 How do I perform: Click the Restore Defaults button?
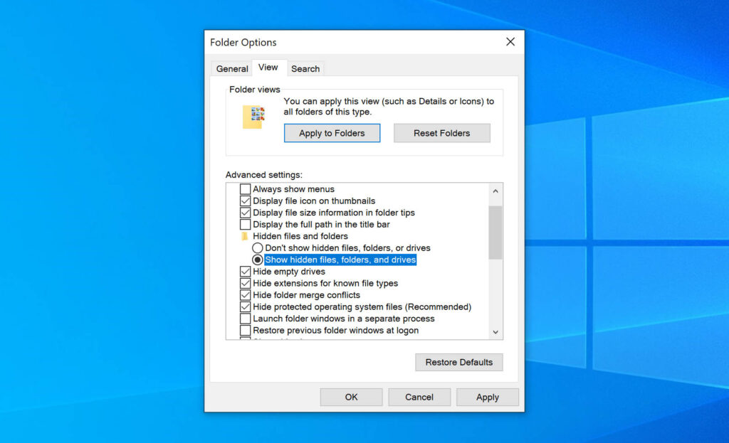pyautogui.click(x=459, y=362)
